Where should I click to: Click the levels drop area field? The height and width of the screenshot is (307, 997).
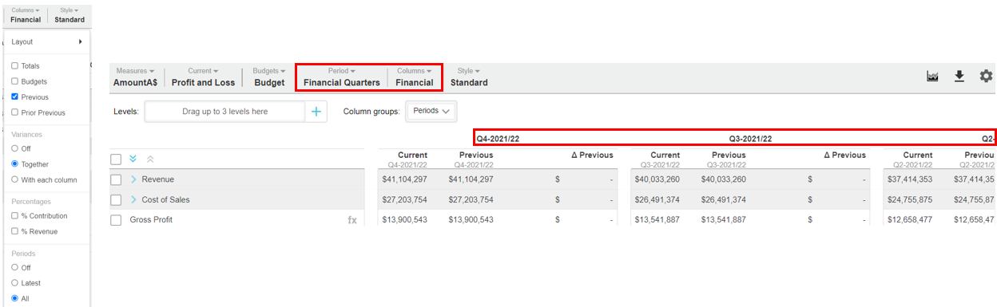click(225, 112)
